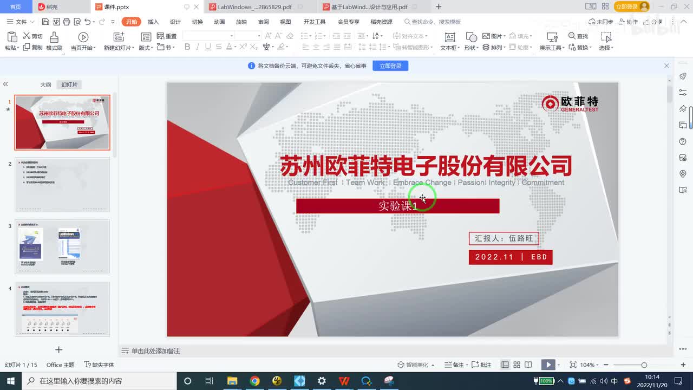Open the zoom percentage 104% dropdown

590,365
